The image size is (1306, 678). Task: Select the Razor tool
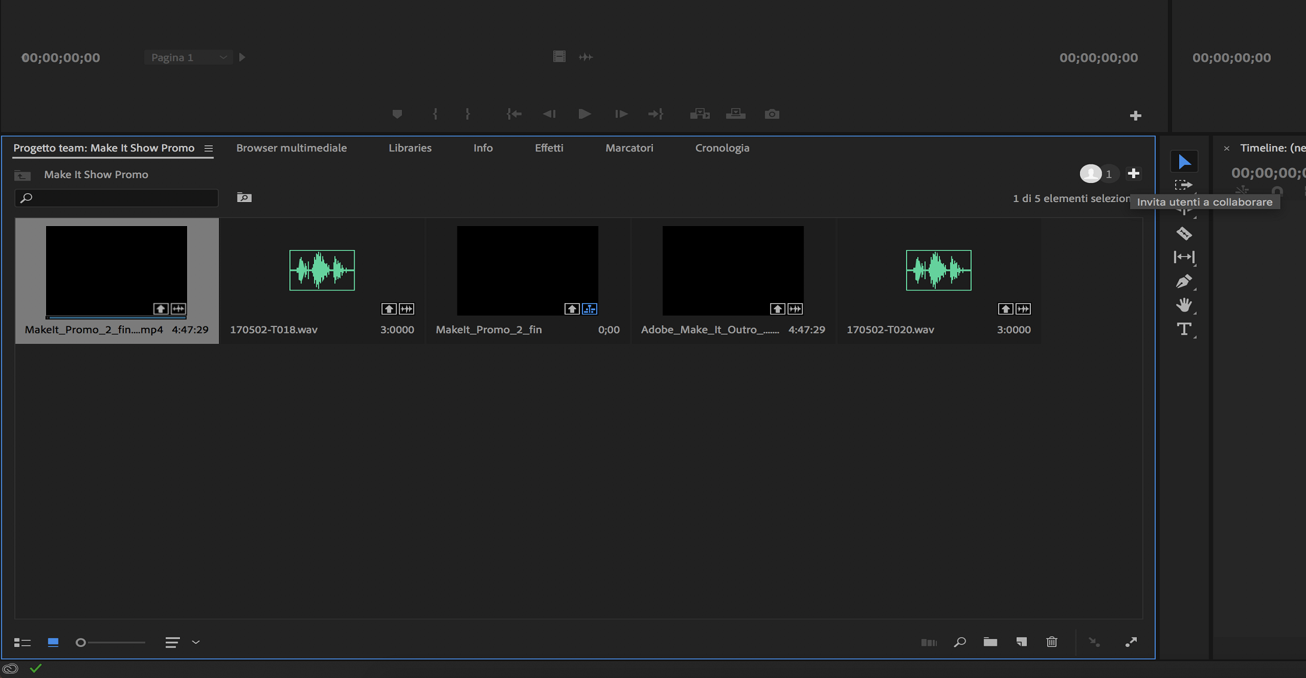1183,233
